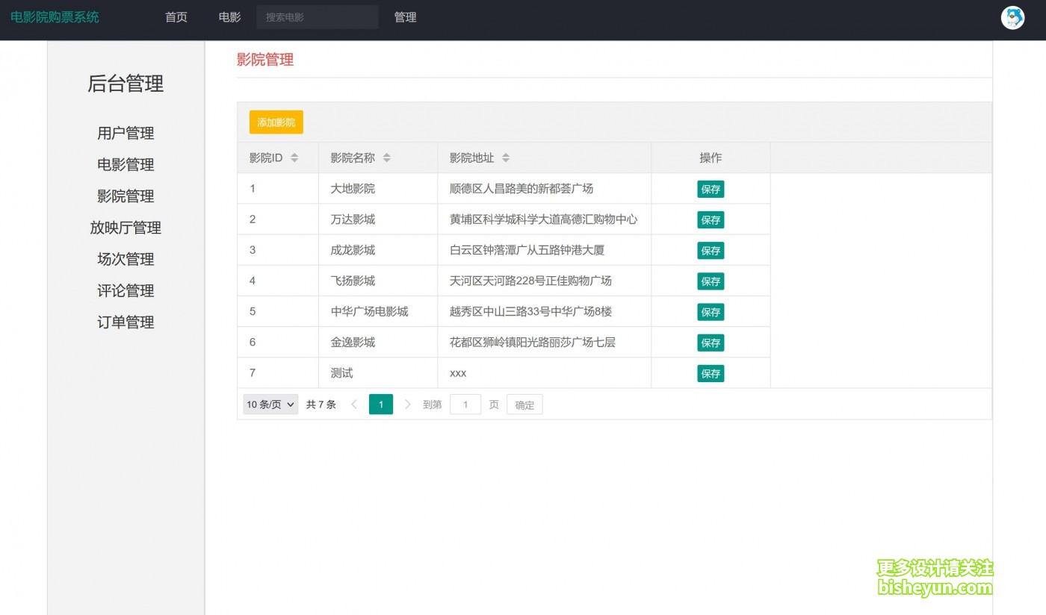Select 订单管理 in the sidebar
The image size is (1046, 615).
(126, 322)
